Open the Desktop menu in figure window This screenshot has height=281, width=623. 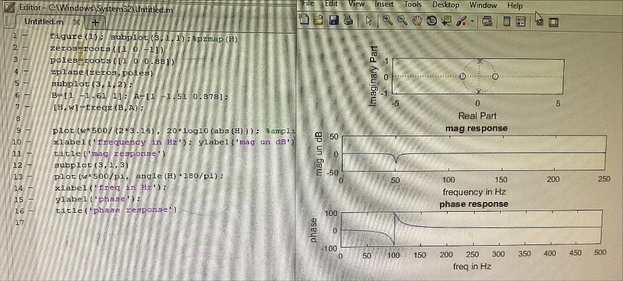coord(446,5)
